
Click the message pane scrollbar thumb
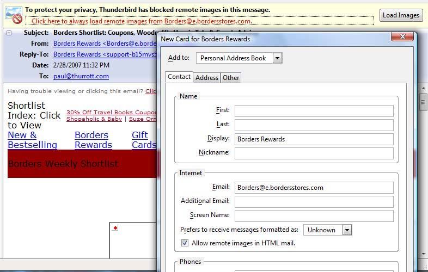423,102
